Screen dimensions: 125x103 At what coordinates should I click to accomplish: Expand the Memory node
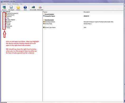tap(4, 16)
